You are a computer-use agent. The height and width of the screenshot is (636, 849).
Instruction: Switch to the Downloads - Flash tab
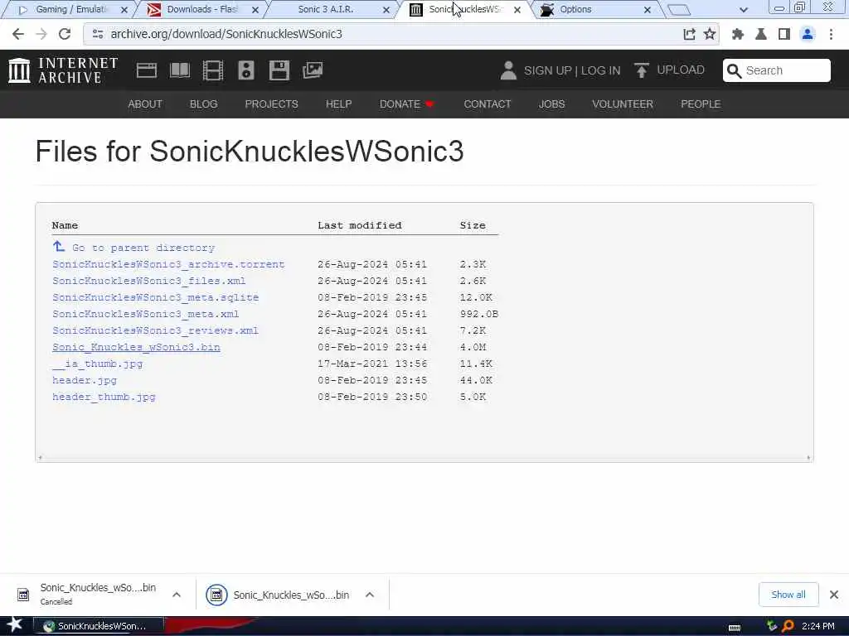pos(201,9)
